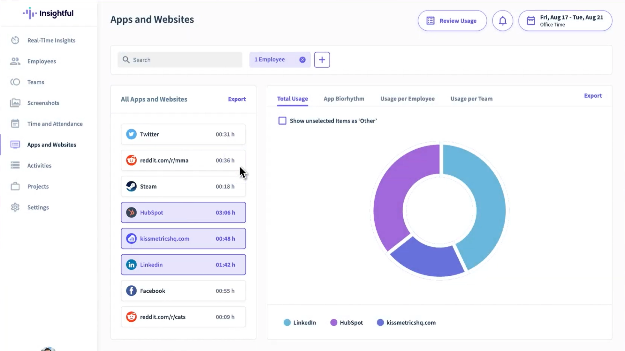
Task: Check 'Show unselected Items as Other'
Action: pos(282,121)
